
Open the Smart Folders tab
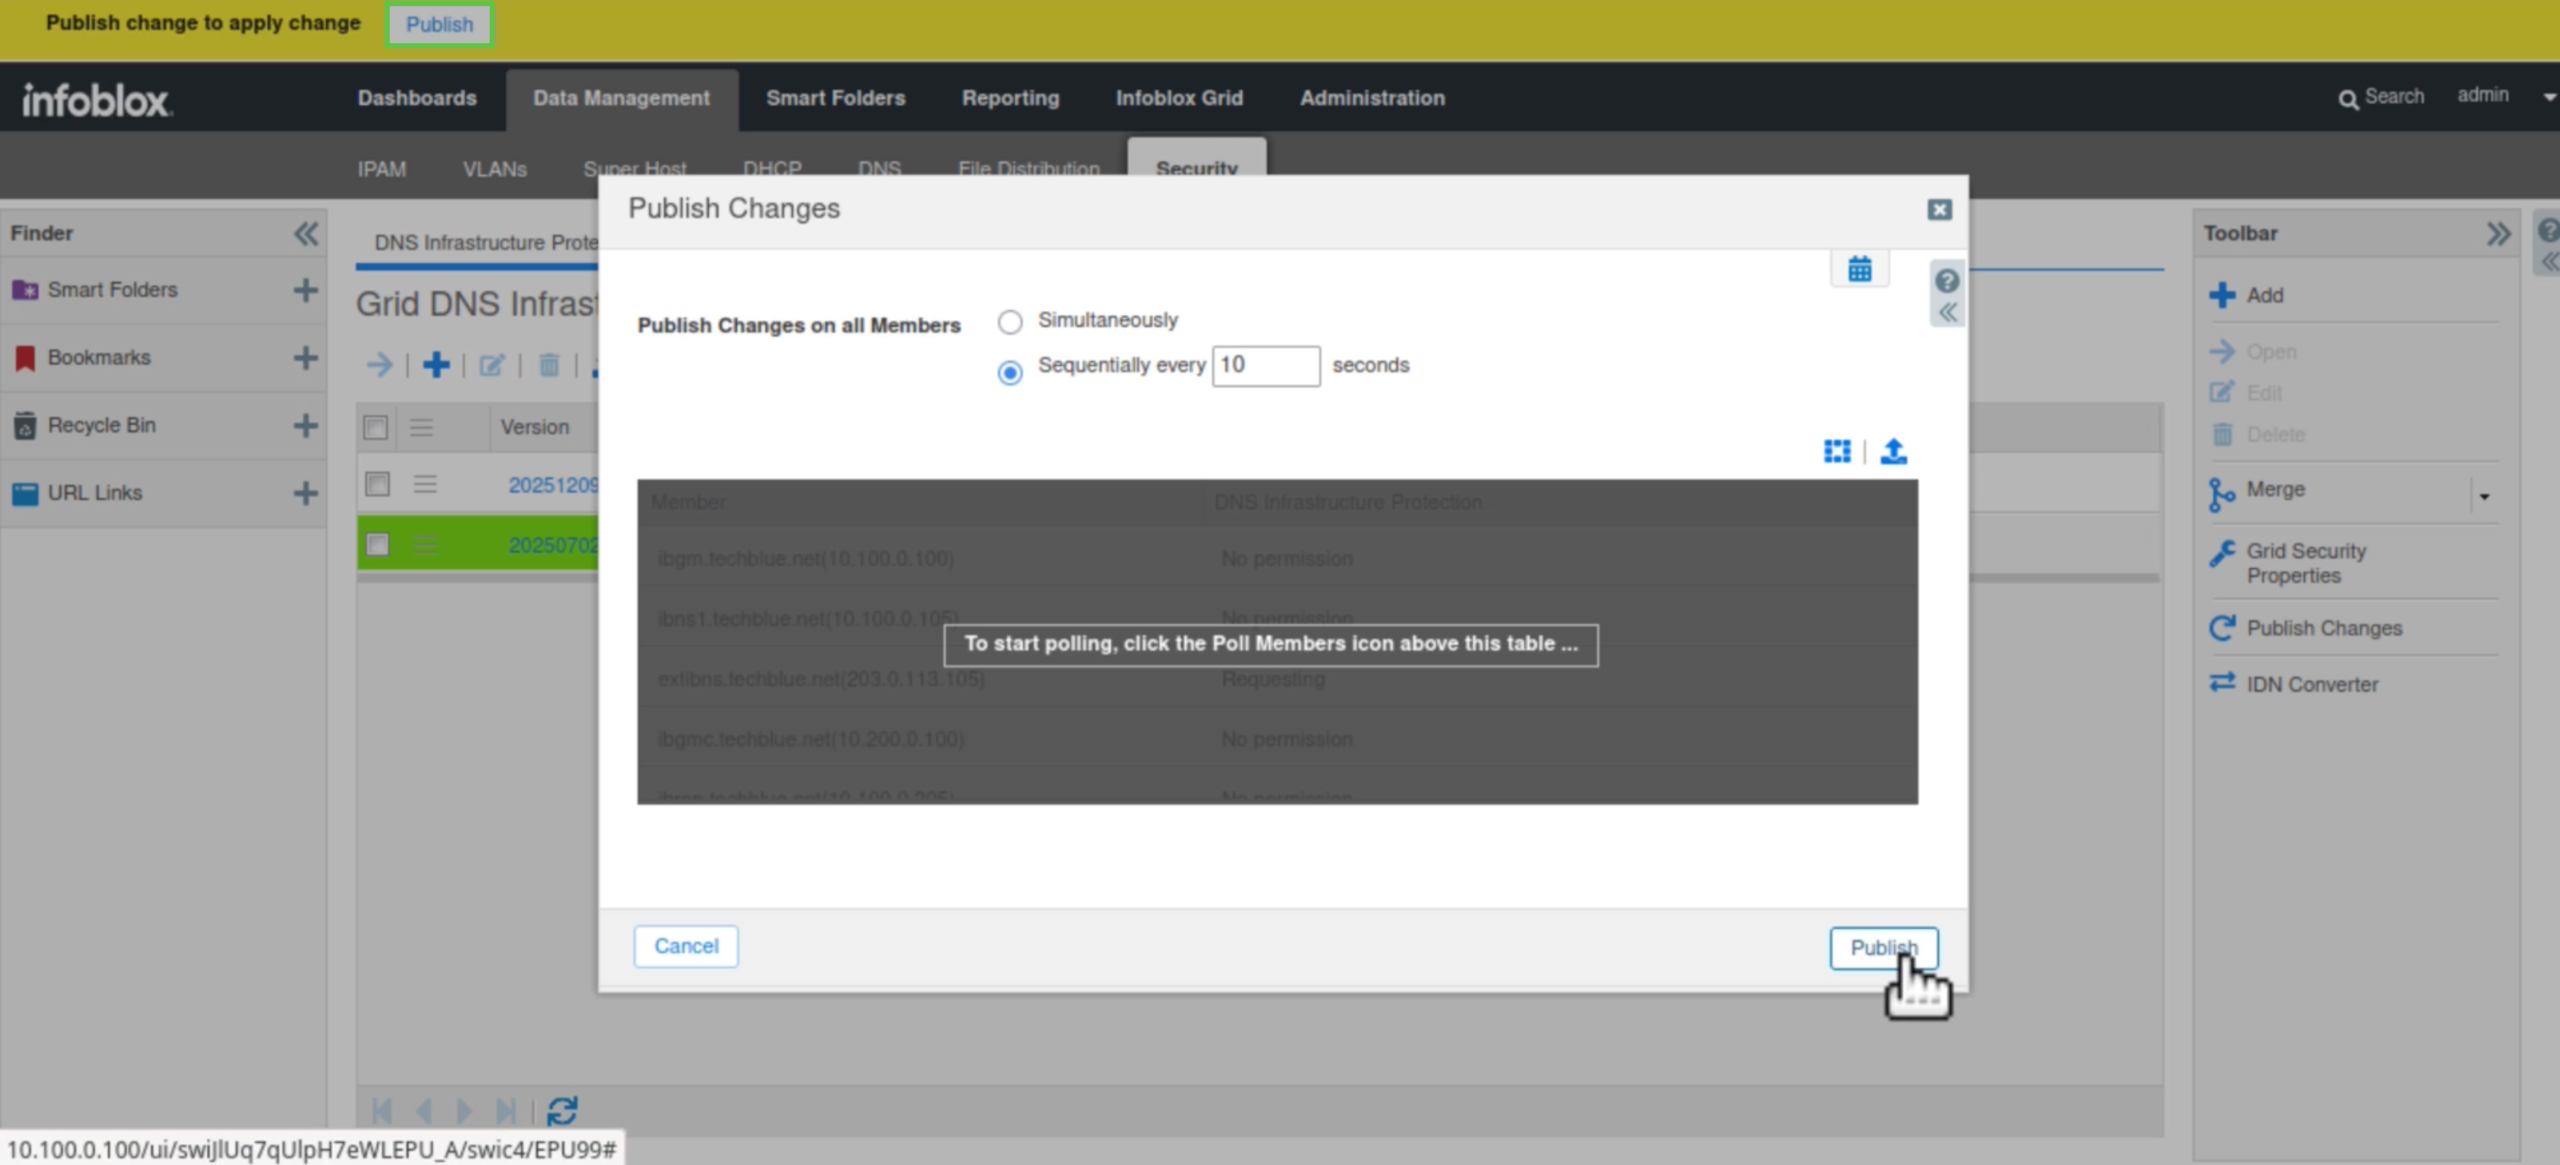tap(834, 98)
